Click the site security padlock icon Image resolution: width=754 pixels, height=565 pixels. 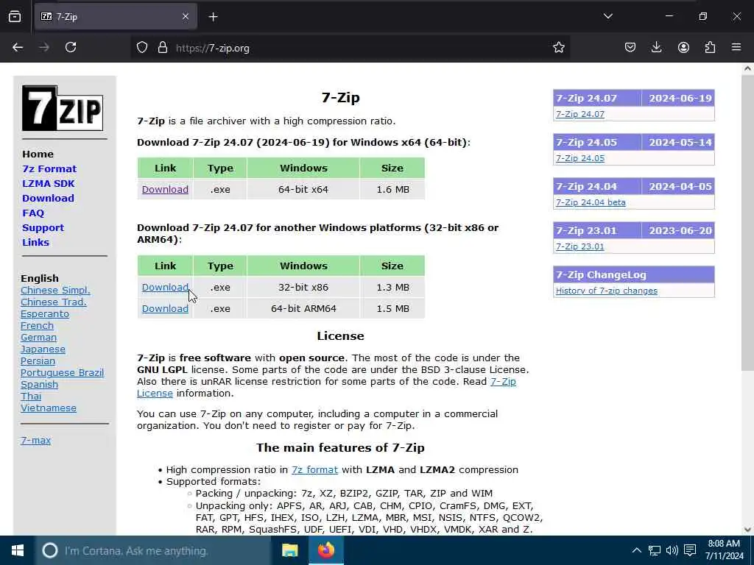pos(163,48)
